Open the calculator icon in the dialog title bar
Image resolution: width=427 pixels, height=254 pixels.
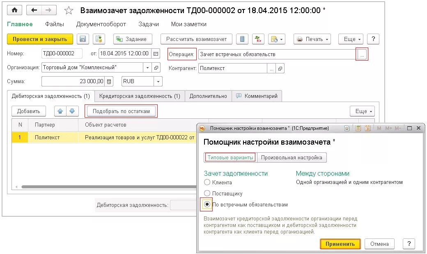[358, 128]
